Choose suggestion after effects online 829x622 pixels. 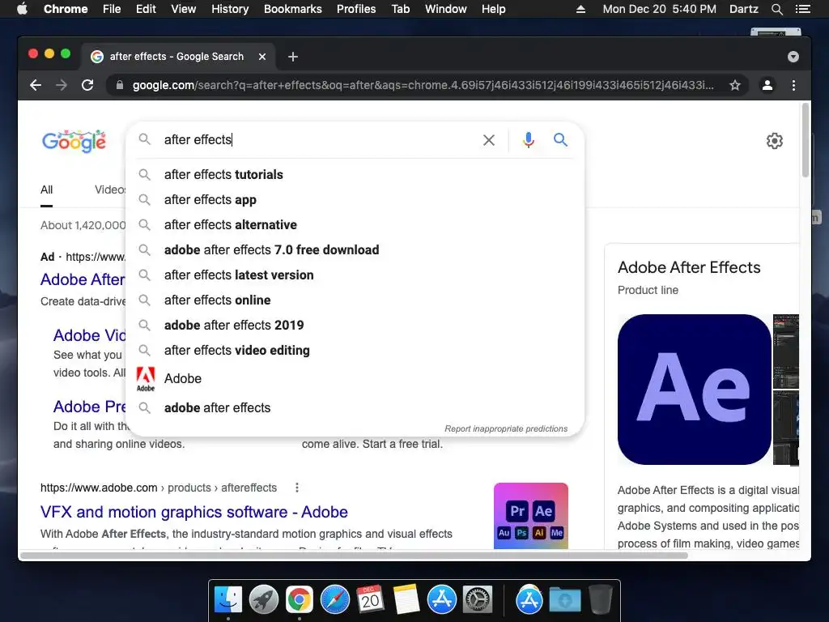coord(355,300)
